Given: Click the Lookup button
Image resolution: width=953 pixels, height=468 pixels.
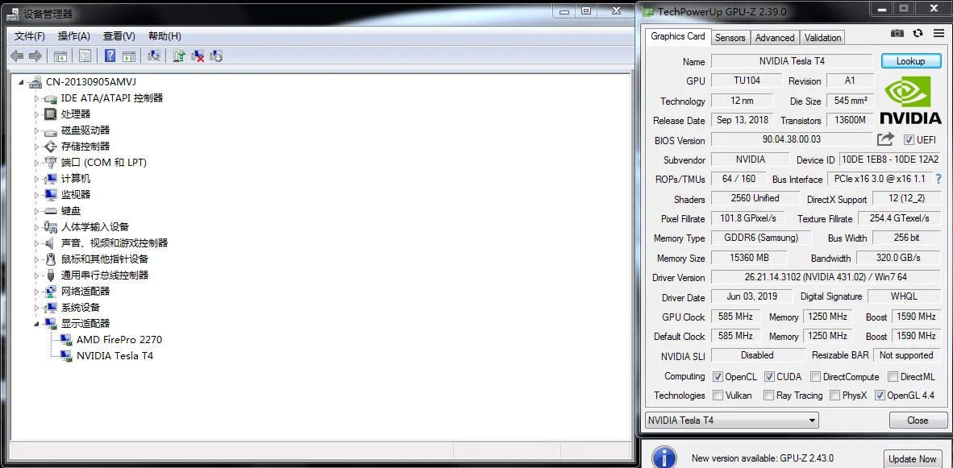Looking at the screenshot, I should [910, 60].
